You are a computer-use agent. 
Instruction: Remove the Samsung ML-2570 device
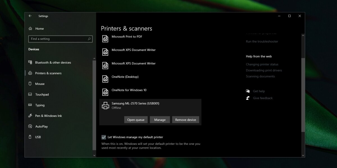point(185,120)
